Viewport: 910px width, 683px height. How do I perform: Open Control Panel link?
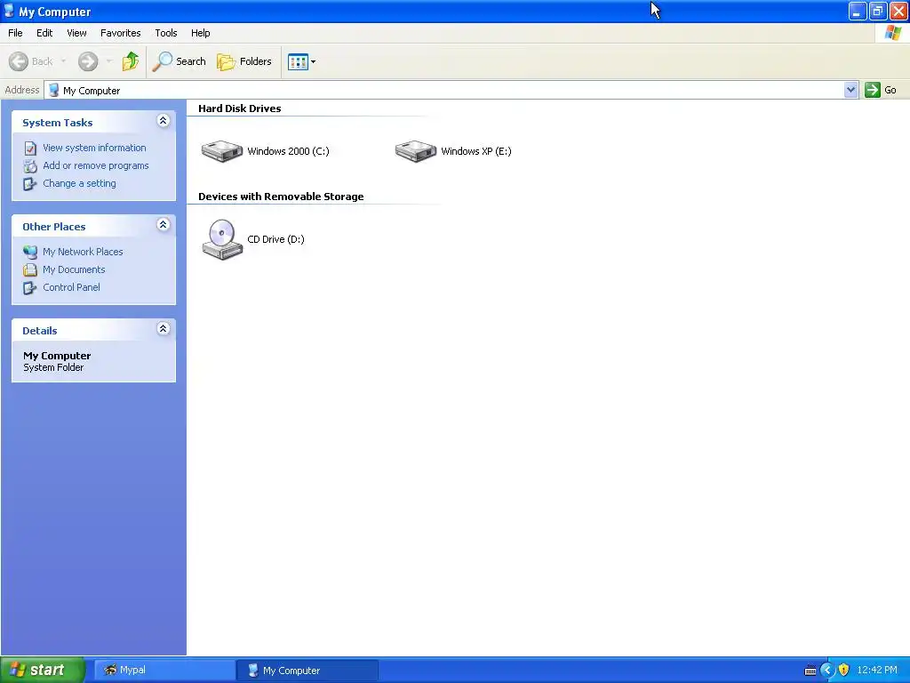(x=71, y=287)
